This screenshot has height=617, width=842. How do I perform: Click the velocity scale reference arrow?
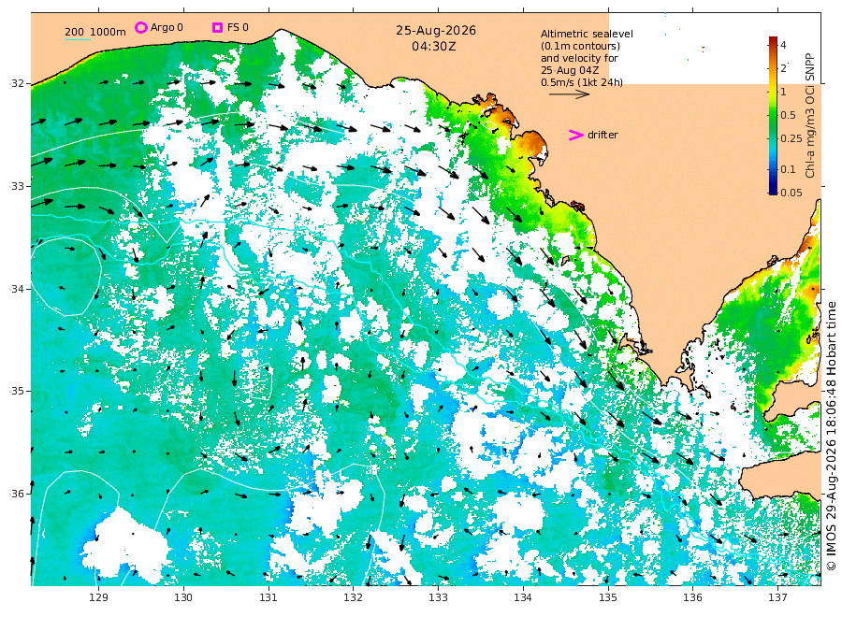pos(569,94)
